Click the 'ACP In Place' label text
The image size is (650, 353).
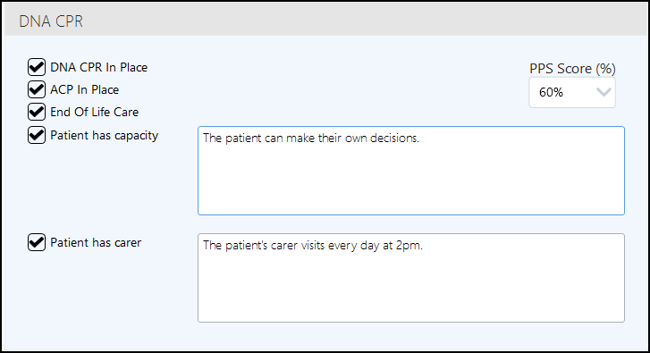tap(85, 89)
